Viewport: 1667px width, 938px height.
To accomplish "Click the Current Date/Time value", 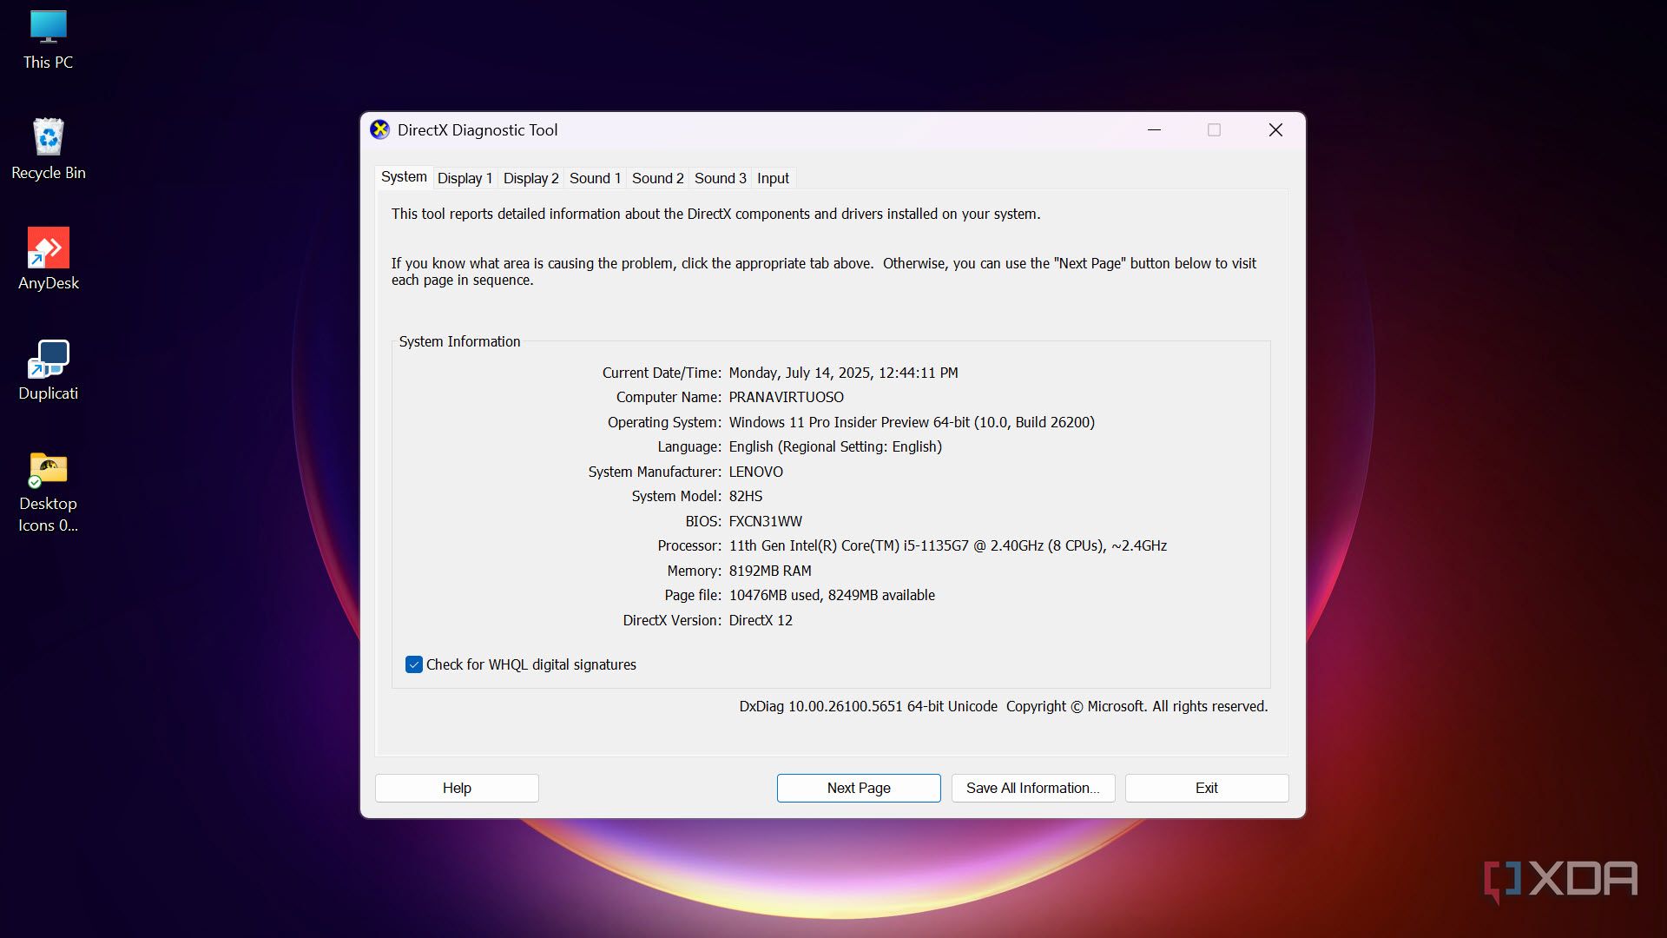I will 843,373.
